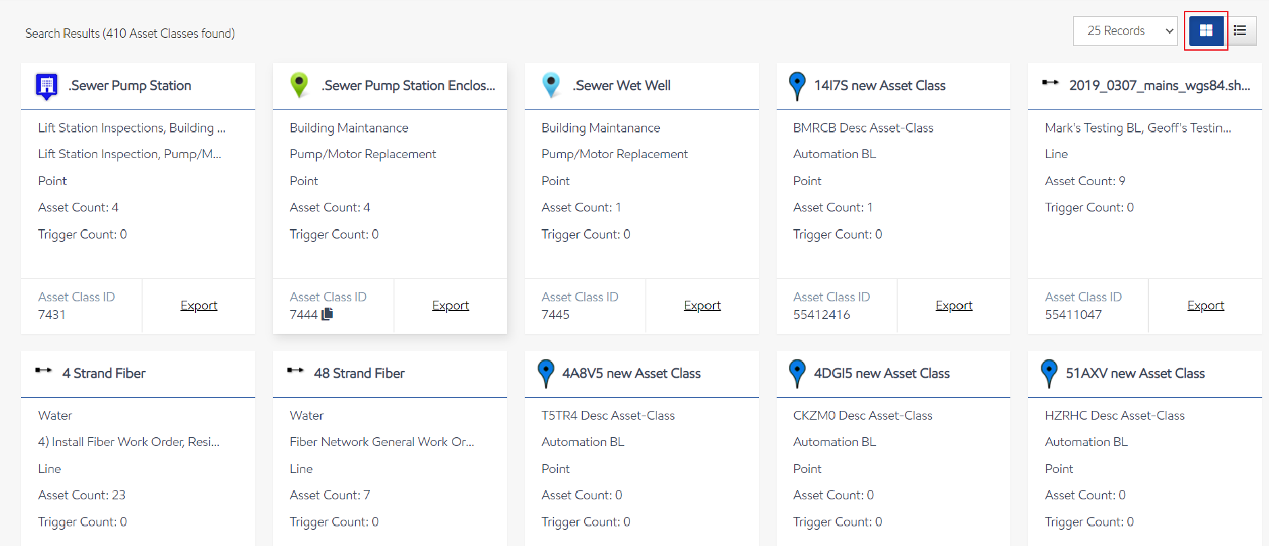Switch to list view layout
This screenshot has width=1269, height=546.
[x=1240, y=31]
